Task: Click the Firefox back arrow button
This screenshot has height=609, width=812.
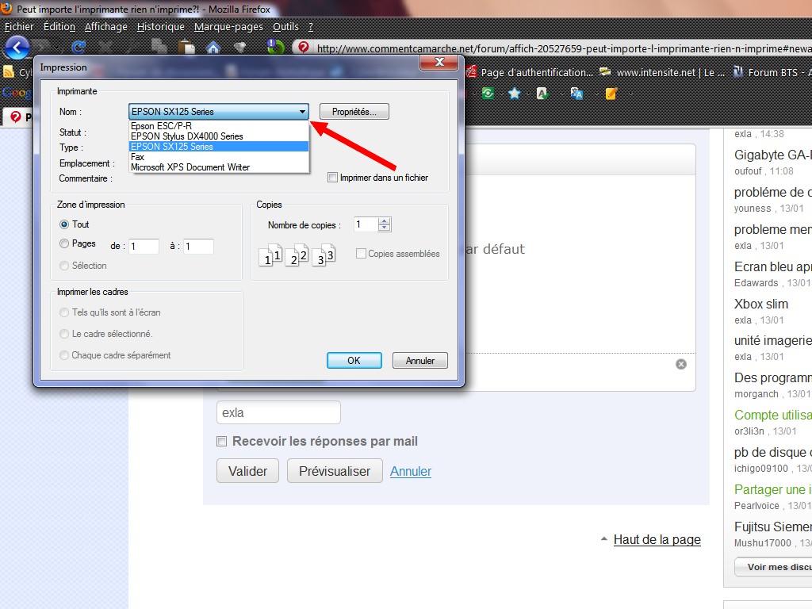Action: pos(17,48)
